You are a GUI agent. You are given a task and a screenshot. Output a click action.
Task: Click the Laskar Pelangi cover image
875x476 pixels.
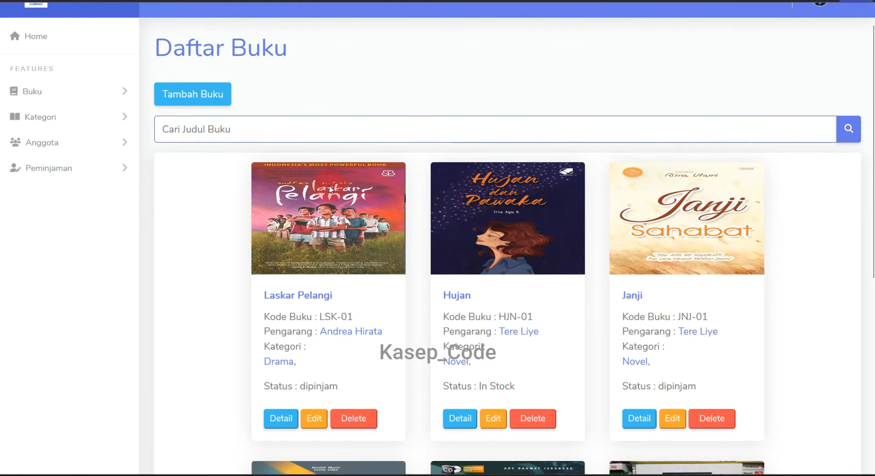pyautogui.click(x=328, y=218)
